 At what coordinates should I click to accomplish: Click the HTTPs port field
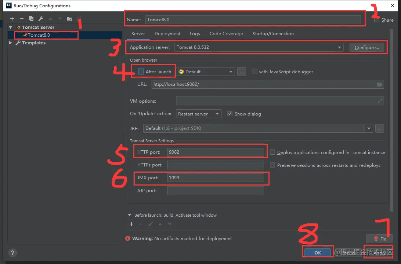pyautogui.click(x=215, y=165)
